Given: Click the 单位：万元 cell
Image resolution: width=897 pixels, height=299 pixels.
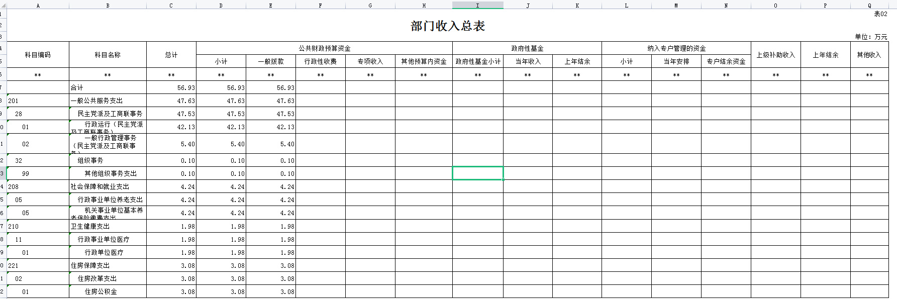Looking at the screenshot, I should (x=871, y=37).
